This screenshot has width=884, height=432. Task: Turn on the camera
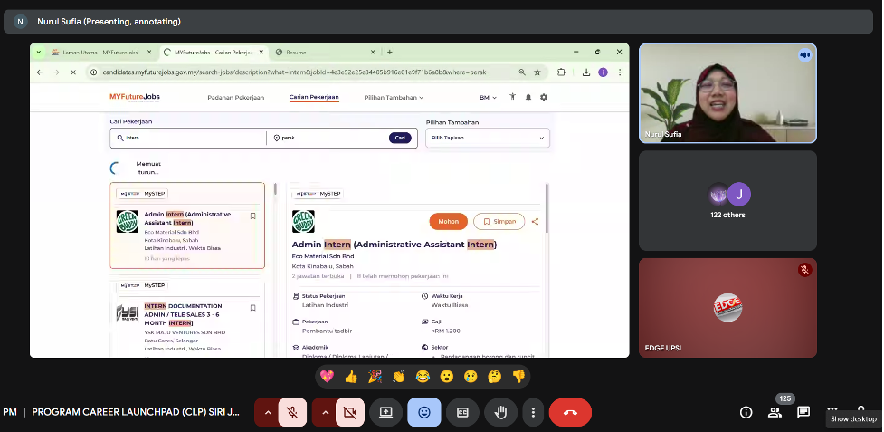click(347, 412)
